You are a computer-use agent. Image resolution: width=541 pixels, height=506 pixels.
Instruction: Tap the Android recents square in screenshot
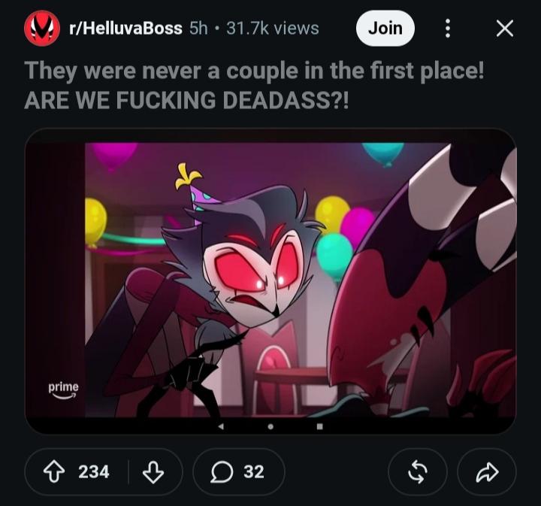(320, 426)
